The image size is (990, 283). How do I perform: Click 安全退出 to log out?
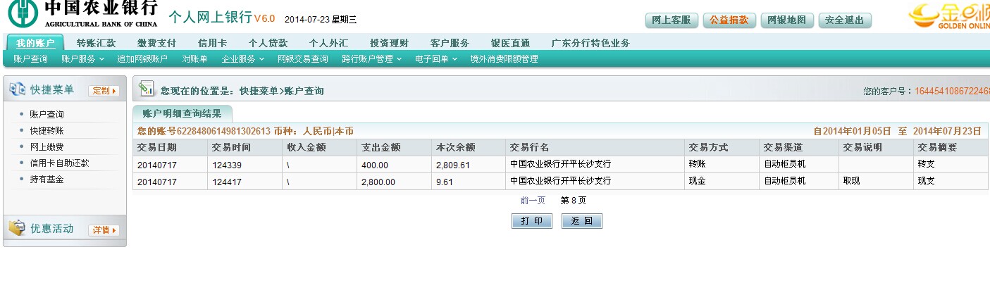tap(845, 20)
